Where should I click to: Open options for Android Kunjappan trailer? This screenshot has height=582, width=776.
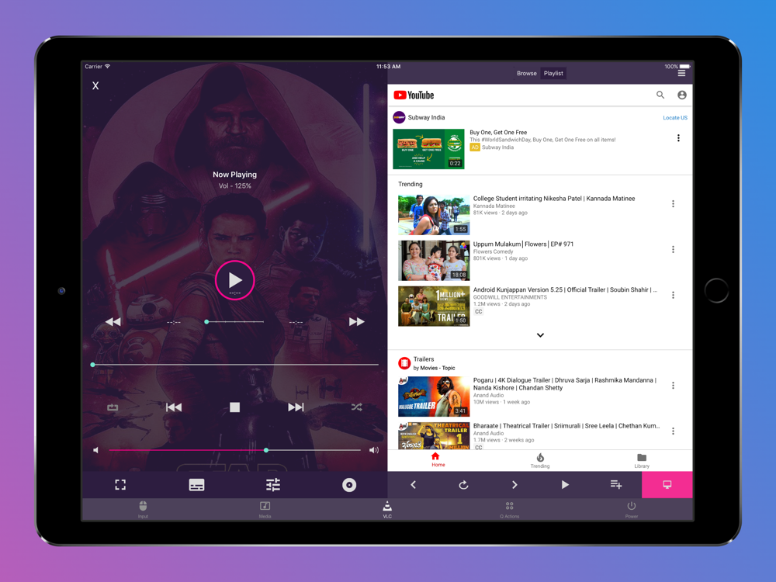click(673, 295)
